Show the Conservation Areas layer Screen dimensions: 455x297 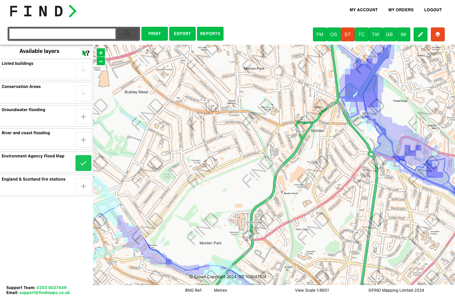tap(83, 93)
